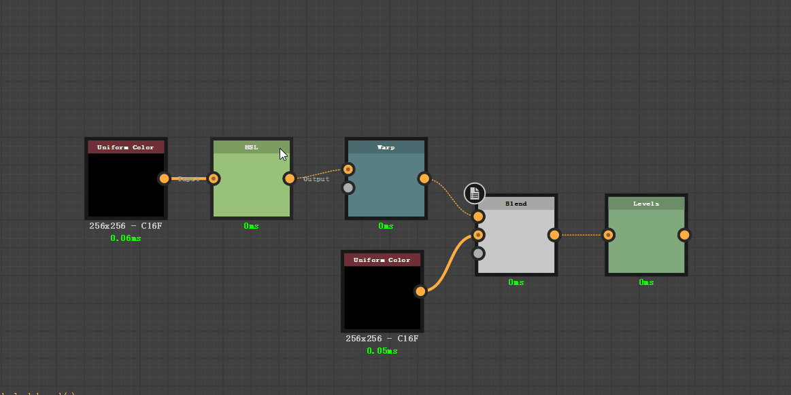
Task: Click the first Uniform Color node's output socket
Action: pyautogui.click(x=164, y=178)
